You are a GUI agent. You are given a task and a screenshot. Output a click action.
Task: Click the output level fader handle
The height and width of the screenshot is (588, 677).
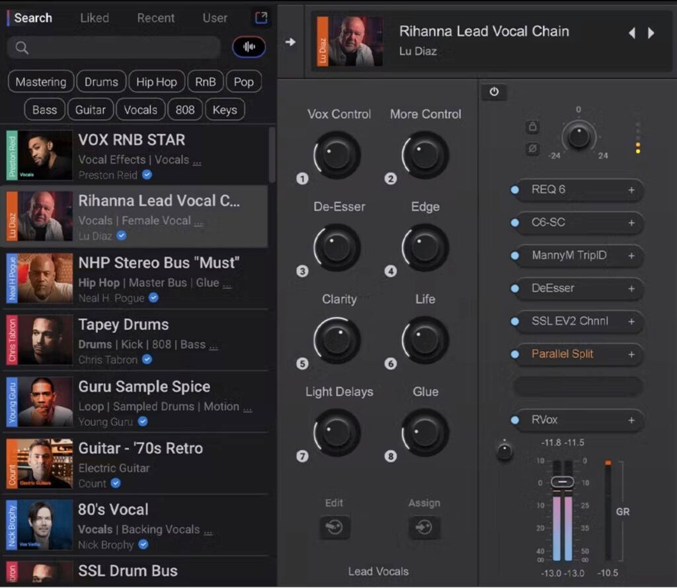[563, 482]
